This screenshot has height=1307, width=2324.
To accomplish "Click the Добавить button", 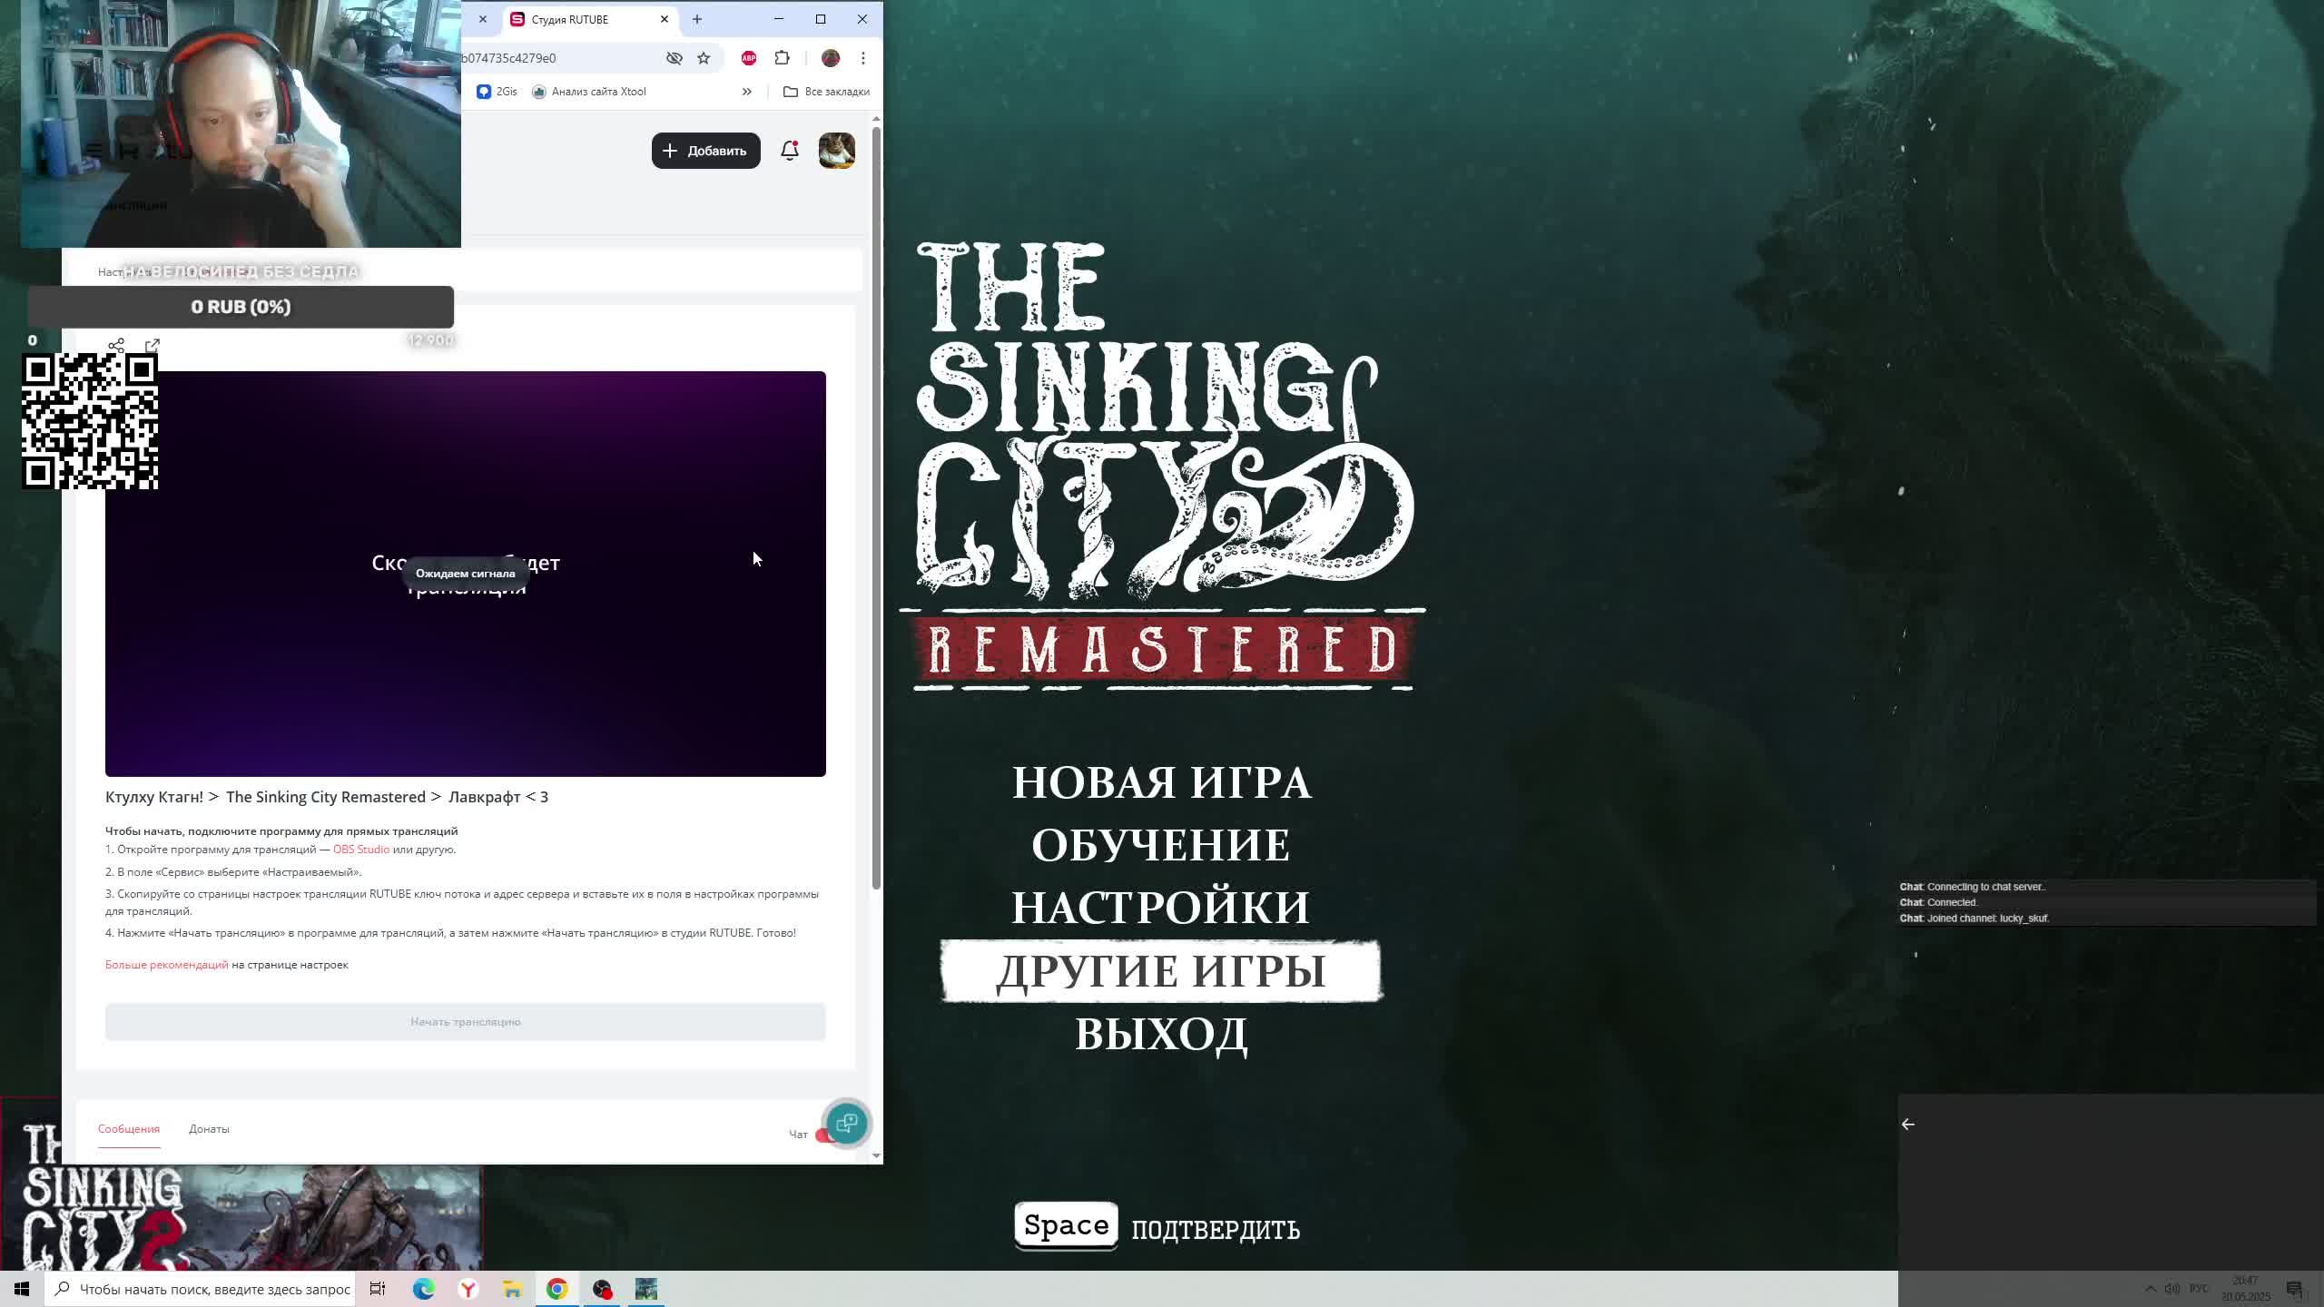I will (x=705, y=151).
